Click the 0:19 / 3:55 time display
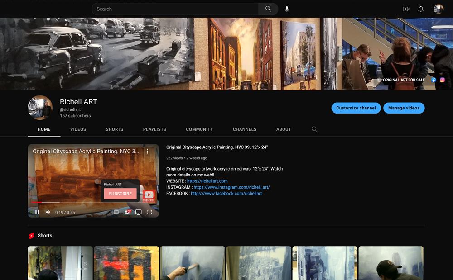 (x=65, y=212)
